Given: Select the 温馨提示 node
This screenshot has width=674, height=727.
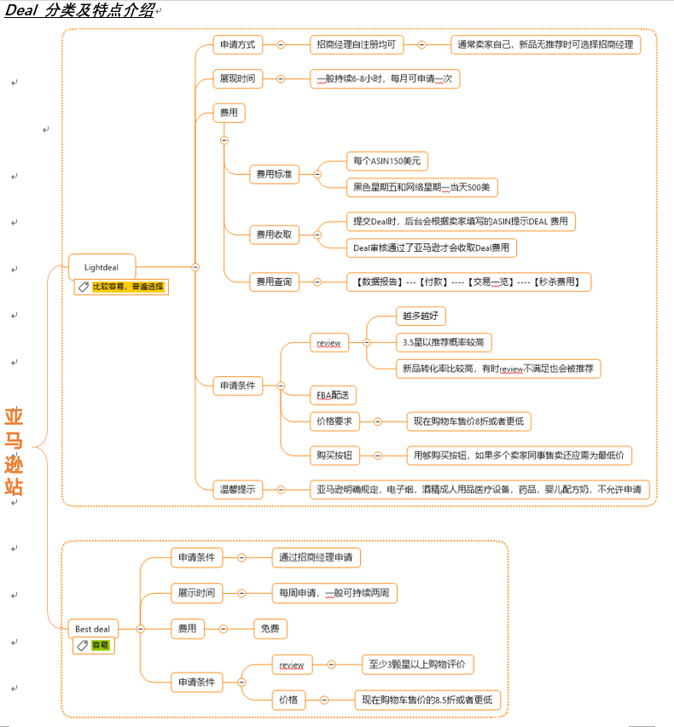Looking at the screenshot, I should [238, 490].
